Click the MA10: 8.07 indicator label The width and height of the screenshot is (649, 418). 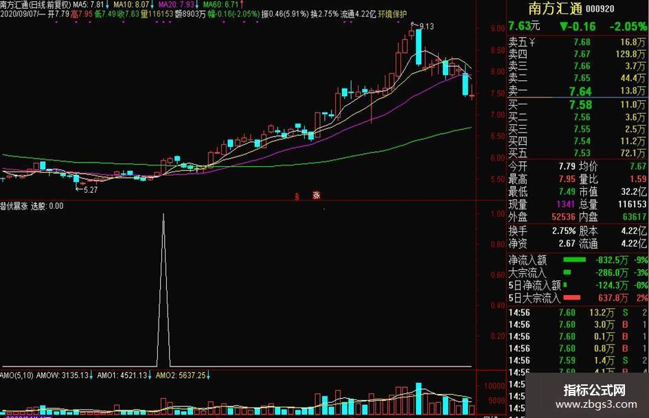[131, 5]
